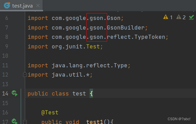Image resolution: width=196 pixels, height=124 pixels.
Task: Click the highlighted opening brace of class test
Action: 91,93
